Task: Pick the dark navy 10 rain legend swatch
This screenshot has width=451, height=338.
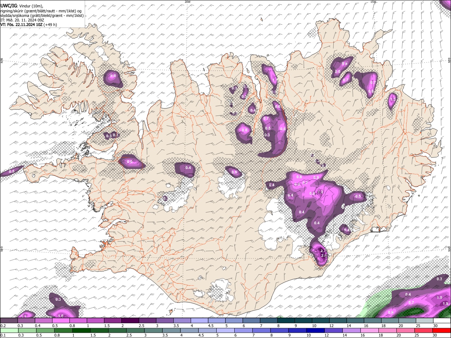Action: (x=315, y=330)
